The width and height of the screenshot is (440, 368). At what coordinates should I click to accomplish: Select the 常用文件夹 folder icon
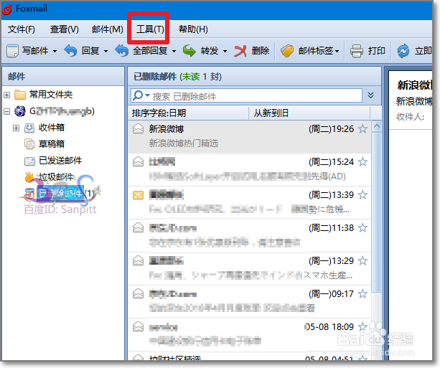(20, 95)
